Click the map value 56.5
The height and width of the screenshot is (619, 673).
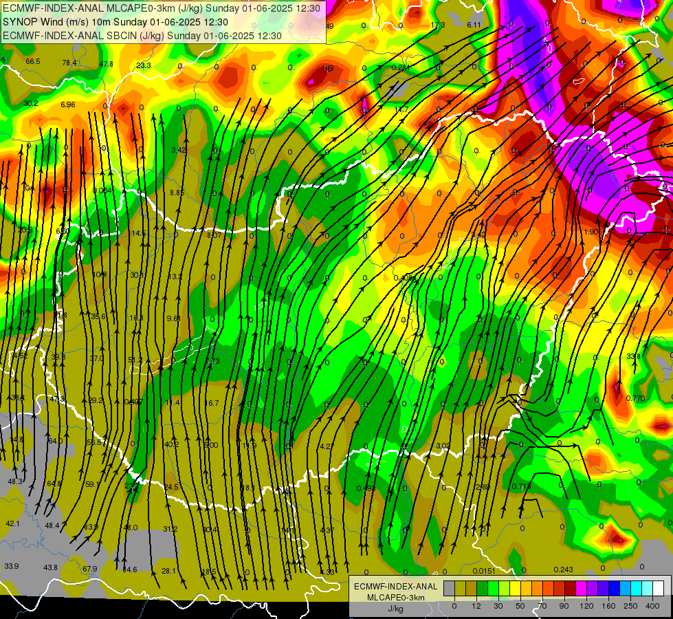click(94, 442)
